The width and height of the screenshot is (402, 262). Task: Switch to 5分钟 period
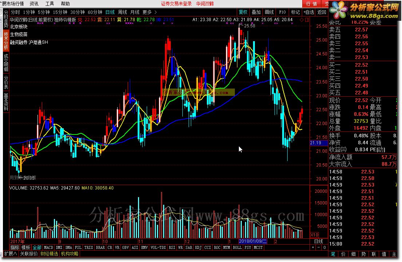point(44,12)
